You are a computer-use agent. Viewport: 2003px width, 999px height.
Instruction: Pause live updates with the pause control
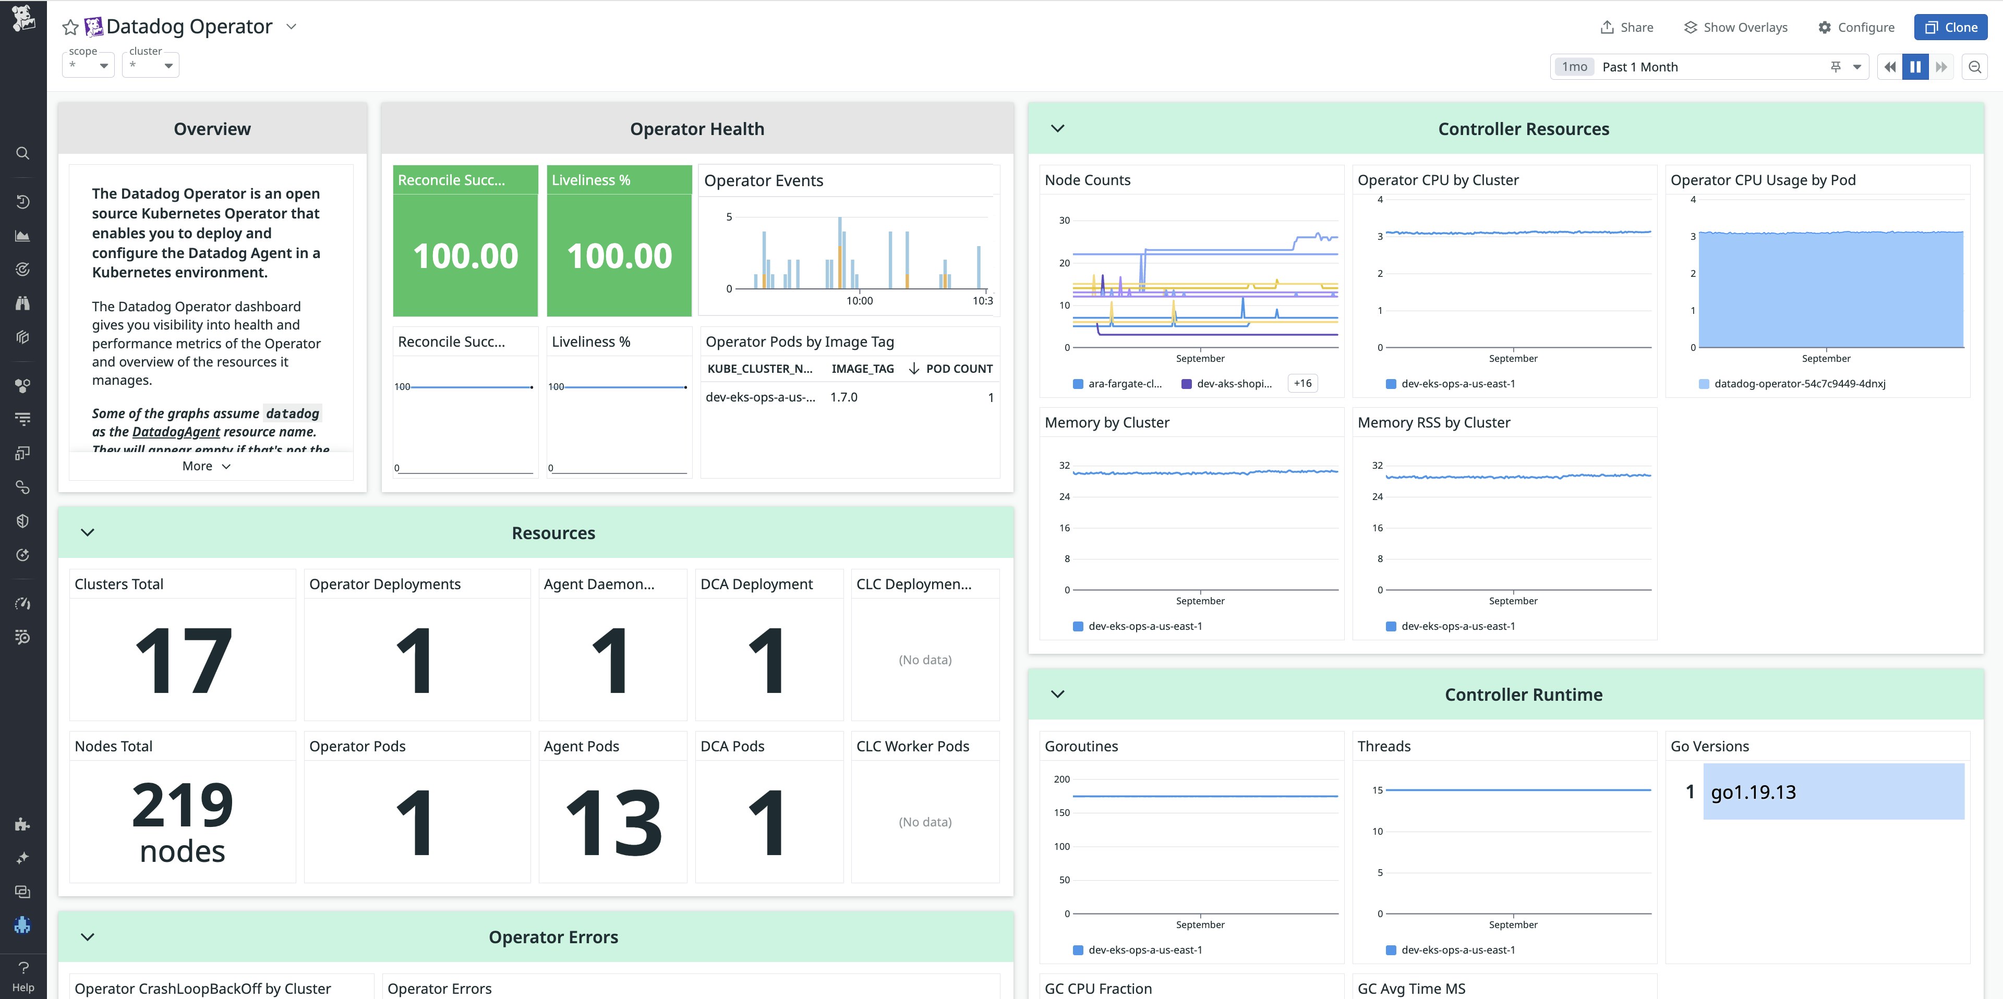click(1916, 66)
